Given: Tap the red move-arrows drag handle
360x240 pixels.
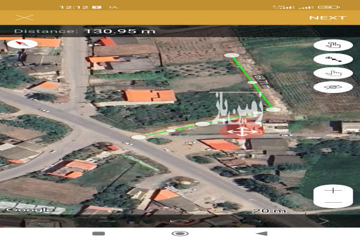Looking at the screenshot, I should (x=241, y=131).
